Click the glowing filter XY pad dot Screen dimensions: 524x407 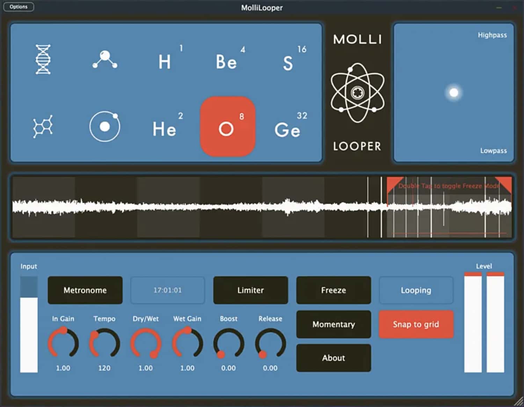[x=453, y=93]
